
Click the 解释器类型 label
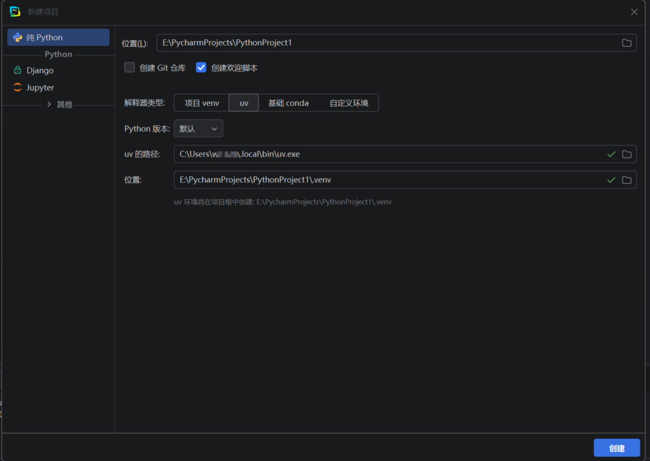144,103
